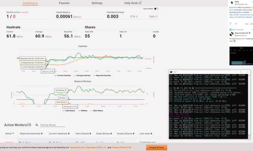The image size is (253, 151).
Task: Toggle the Stale Shares legend entry
Action: click(x=96, y=110)
